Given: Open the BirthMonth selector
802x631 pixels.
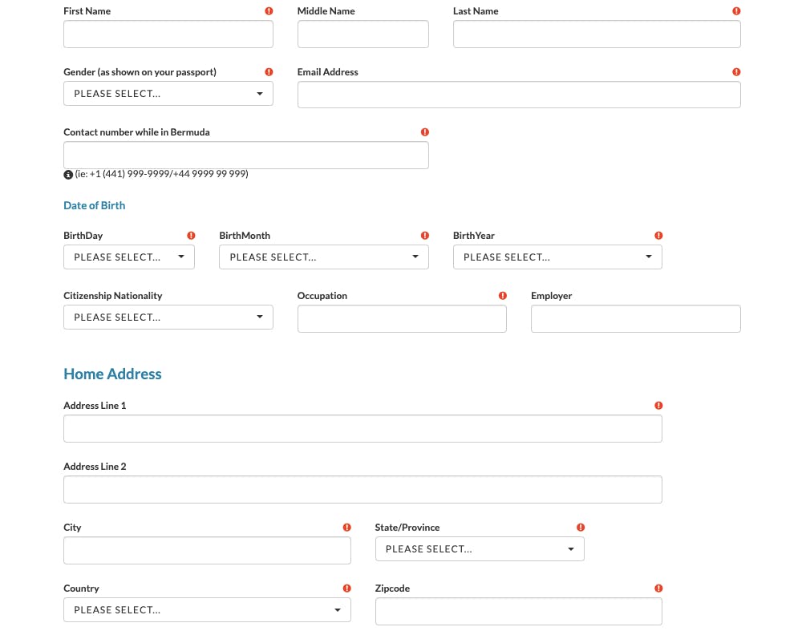Looking at the screenshot, I should [x=324, y=257].
